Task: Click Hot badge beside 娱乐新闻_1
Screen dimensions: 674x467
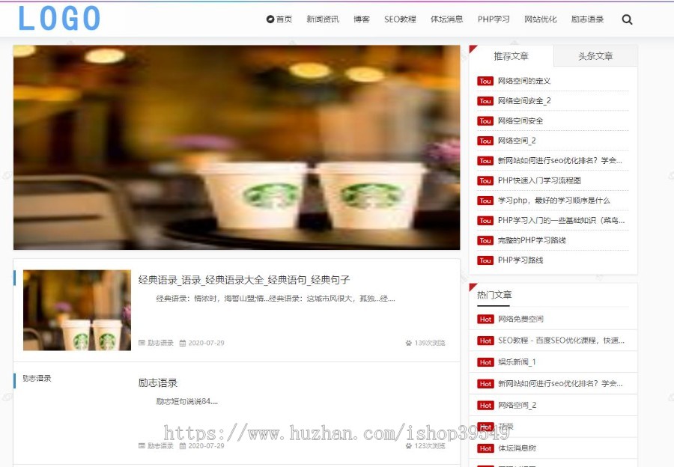Action: pyautogui.click(x=485, y=362)
